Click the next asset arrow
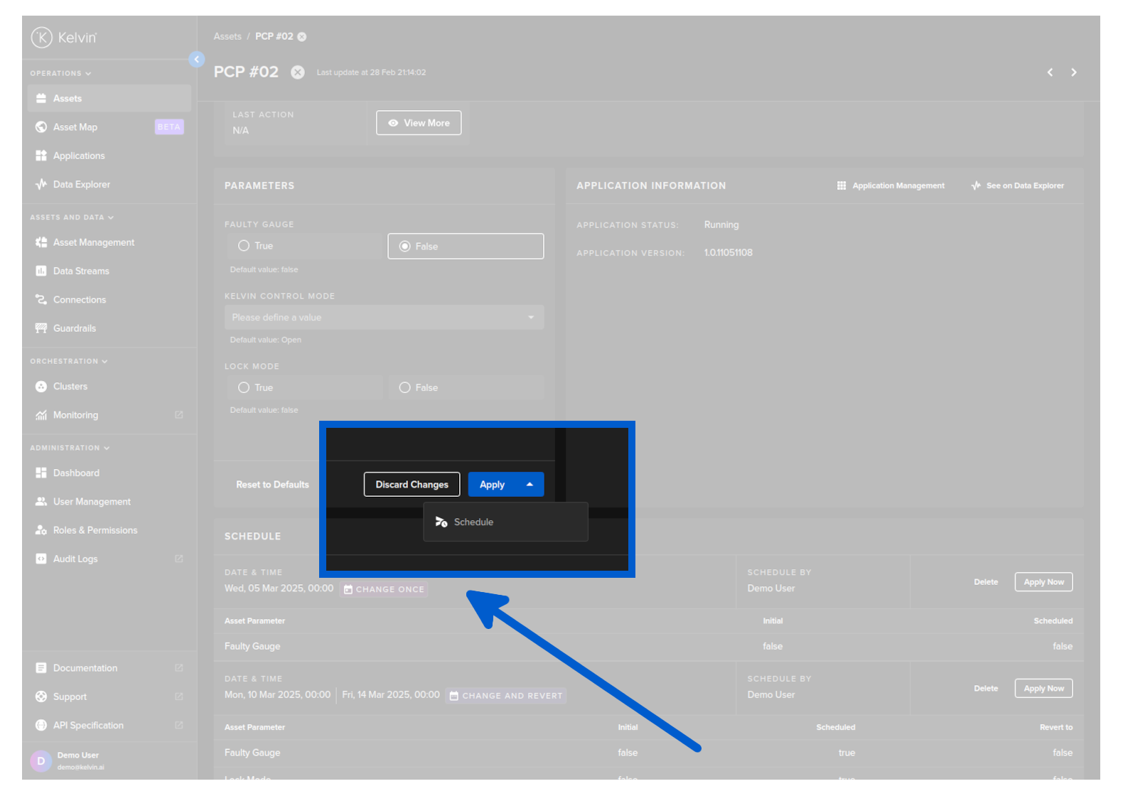 click(x=1073, y=72)
